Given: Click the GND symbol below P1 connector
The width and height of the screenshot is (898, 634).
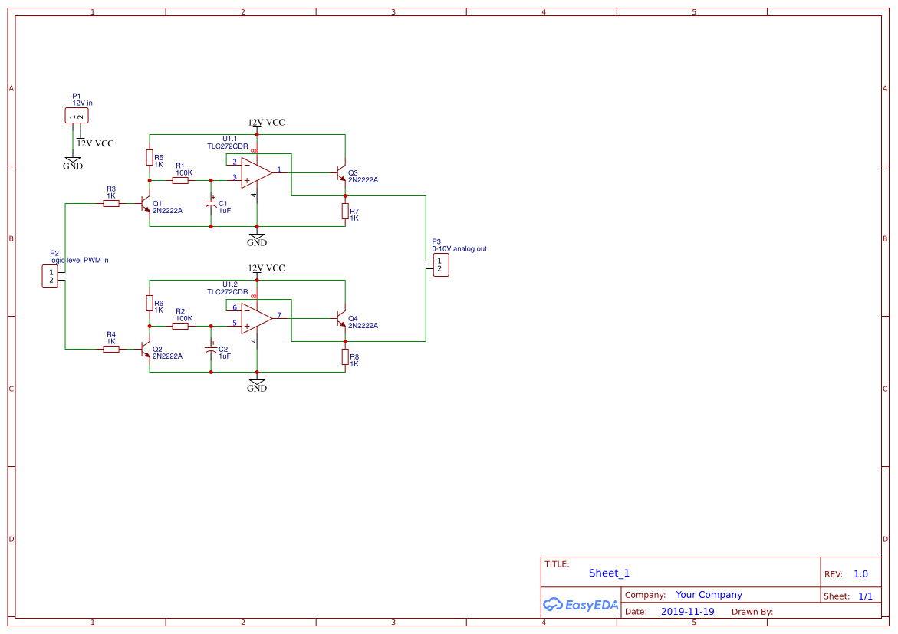Looking at the screenshot, I should click(73, 163).
